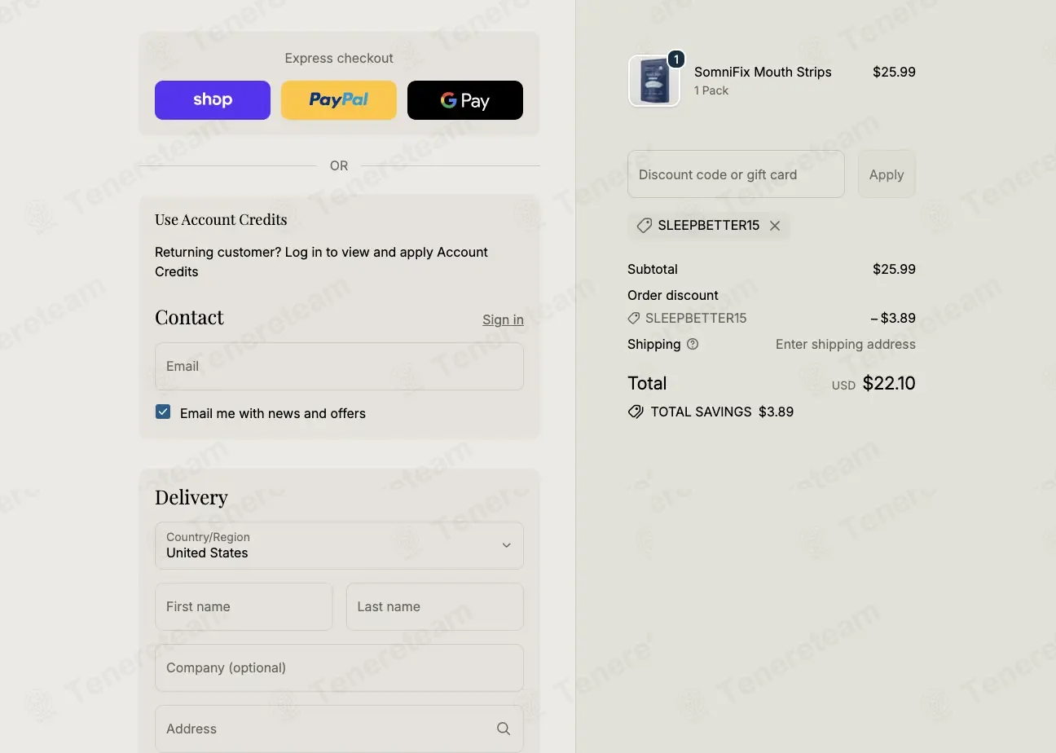Click the Sign in link
Viewport: 1056px width, 753px height.
pos(503,319)
